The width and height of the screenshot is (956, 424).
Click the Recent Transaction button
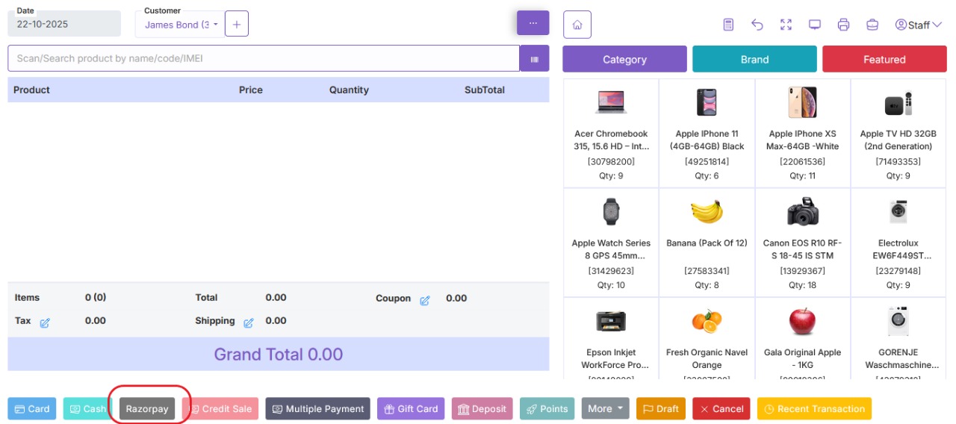coord(814,408)
